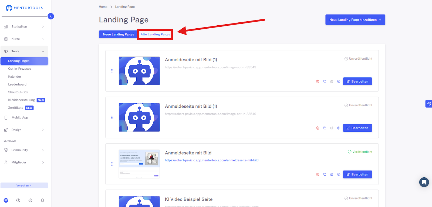Click Unveröffentlicht status of KI Video Beispiel Seite

(x=358, y=198)
